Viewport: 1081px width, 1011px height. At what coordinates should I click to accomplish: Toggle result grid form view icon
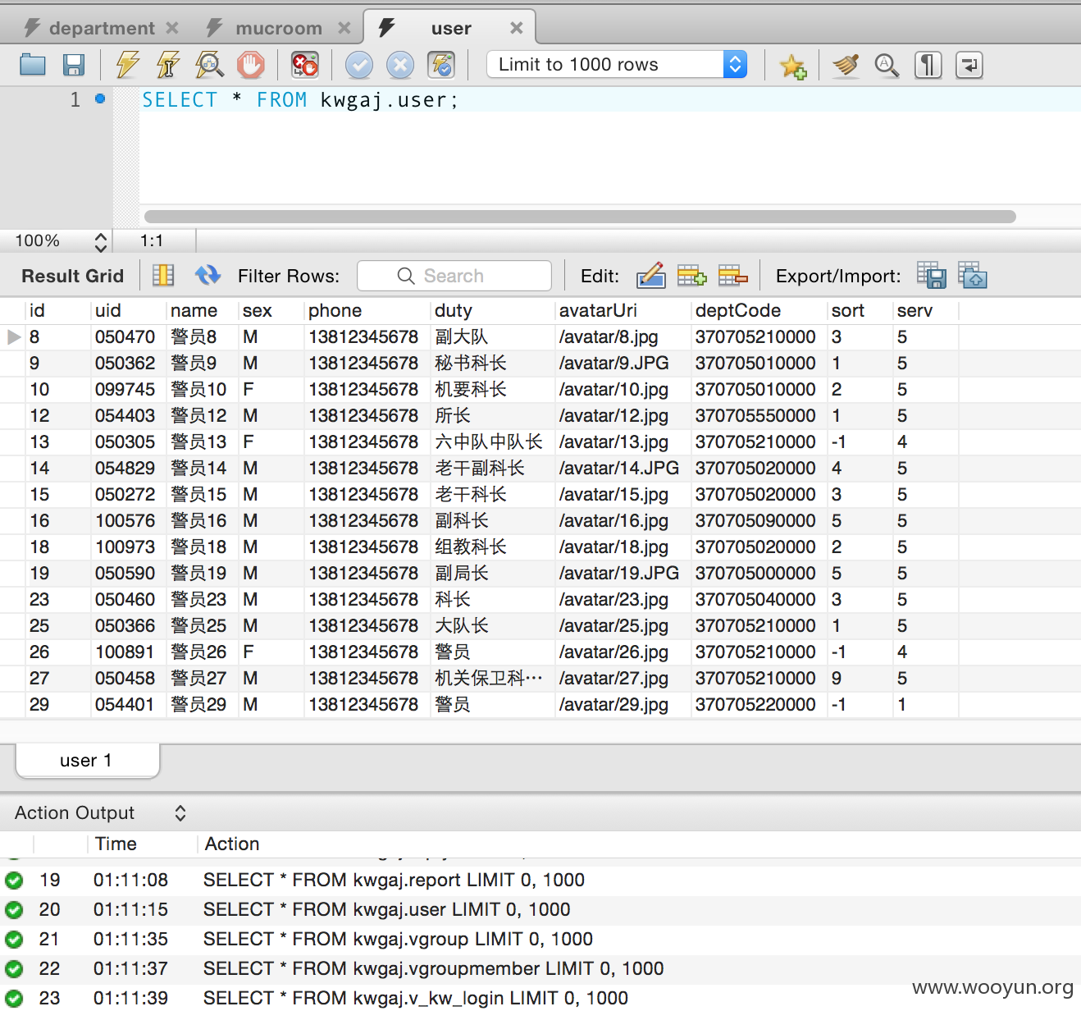[163, 275]
